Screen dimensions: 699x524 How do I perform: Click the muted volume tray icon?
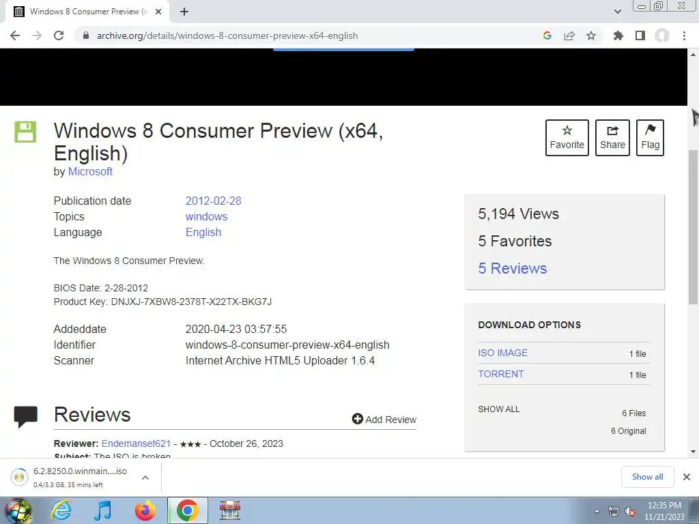630,512
